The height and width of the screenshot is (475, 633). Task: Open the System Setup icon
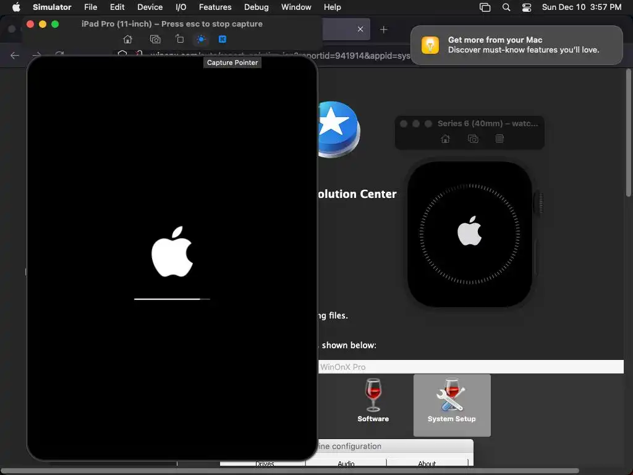click(452, 405)
